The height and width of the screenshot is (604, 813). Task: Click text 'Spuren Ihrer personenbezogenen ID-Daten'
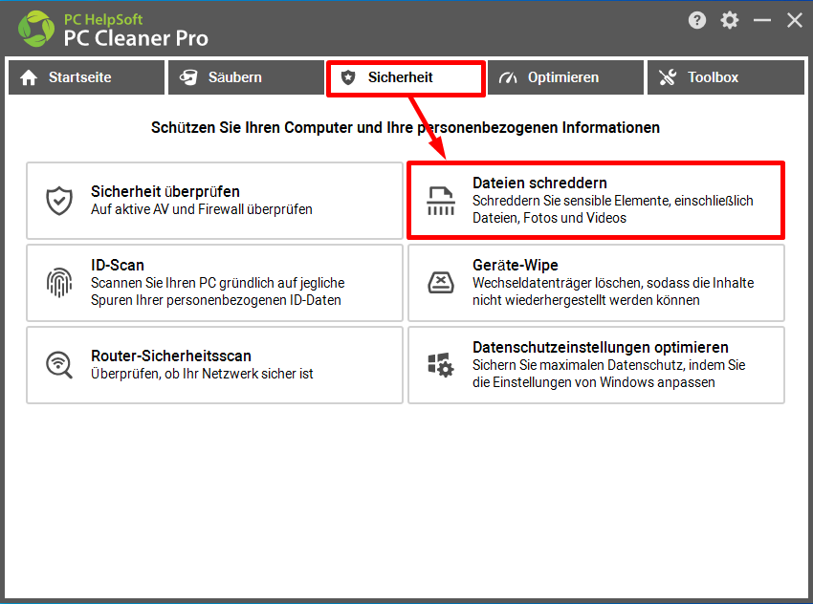(216, 300)
